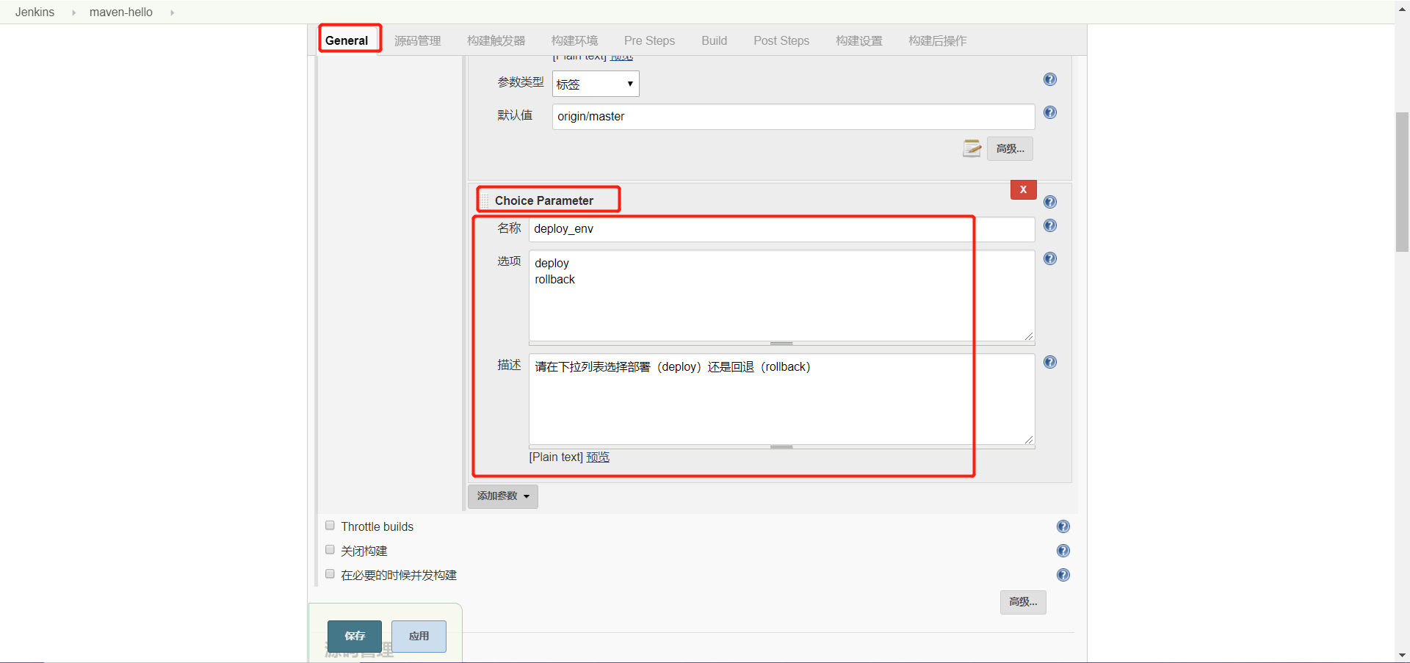
Task: Switch to 构建设置 tab
Action: tap(859, 40)
